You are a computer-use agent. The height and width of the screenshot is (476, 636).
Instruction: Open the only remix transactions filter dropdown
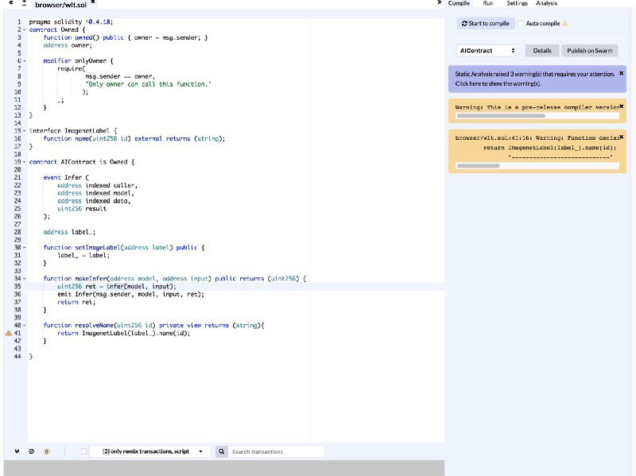(x=152, y=451)
